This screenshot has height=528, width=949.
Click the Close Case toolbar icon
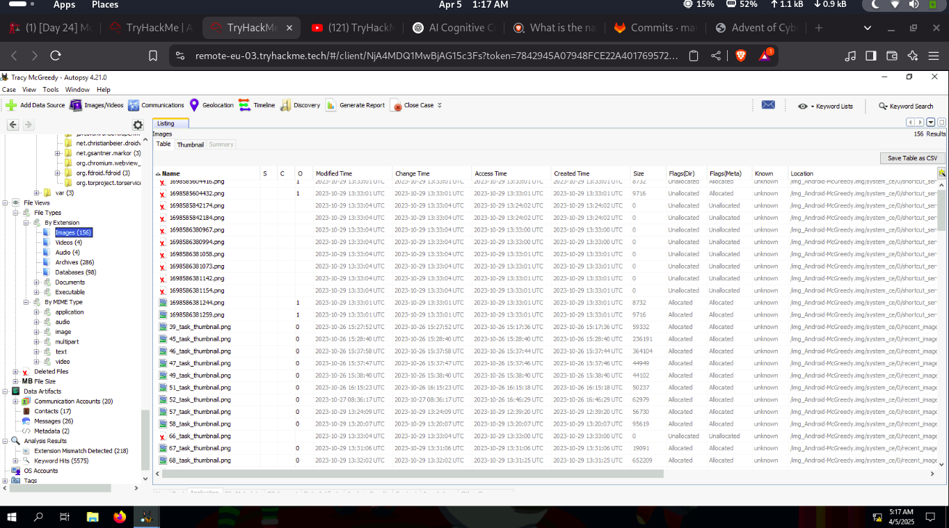(397, 106)
